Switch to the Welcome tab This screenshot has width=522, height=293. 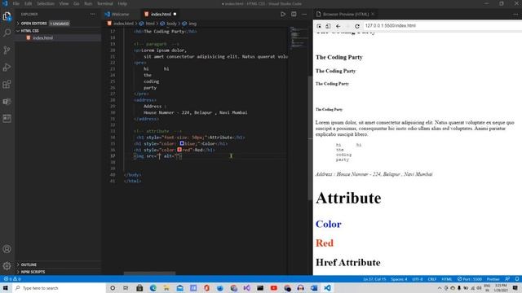[120, 15]
